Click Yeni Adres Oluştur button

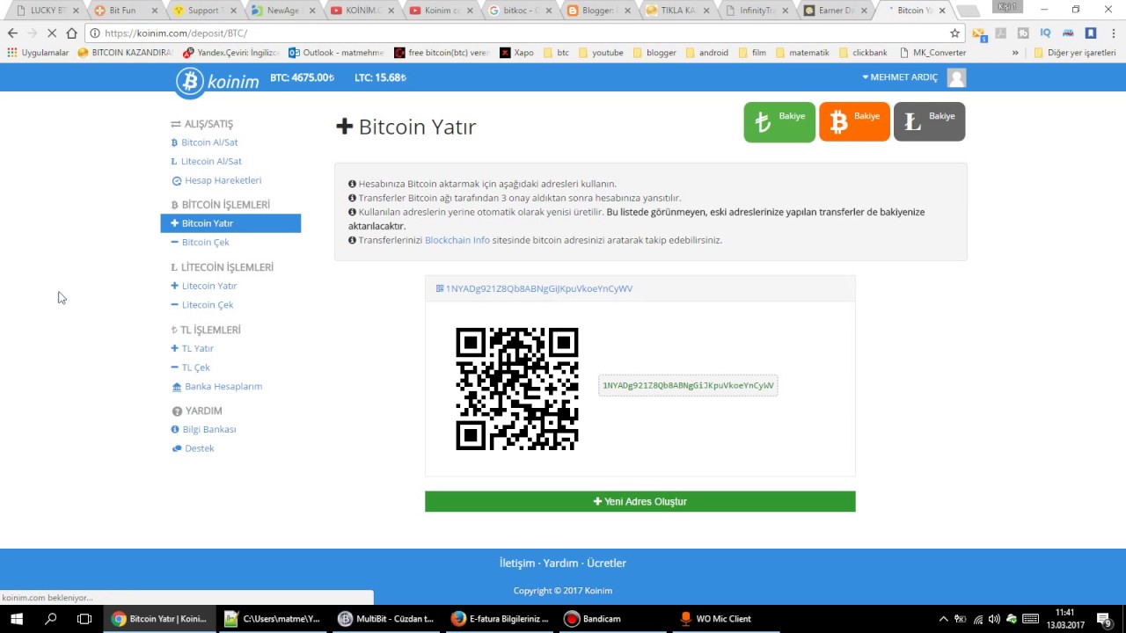[x=640, y=501]
